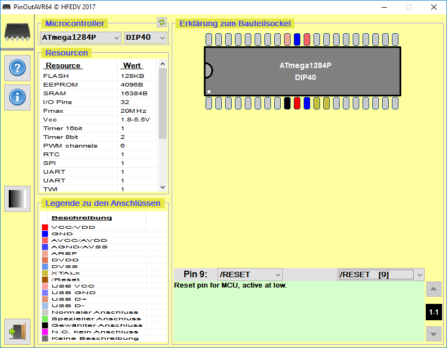Minimize the PinOutAVR64 window
The width and height of the screenshot is (447, 348).
pos(384,7)
